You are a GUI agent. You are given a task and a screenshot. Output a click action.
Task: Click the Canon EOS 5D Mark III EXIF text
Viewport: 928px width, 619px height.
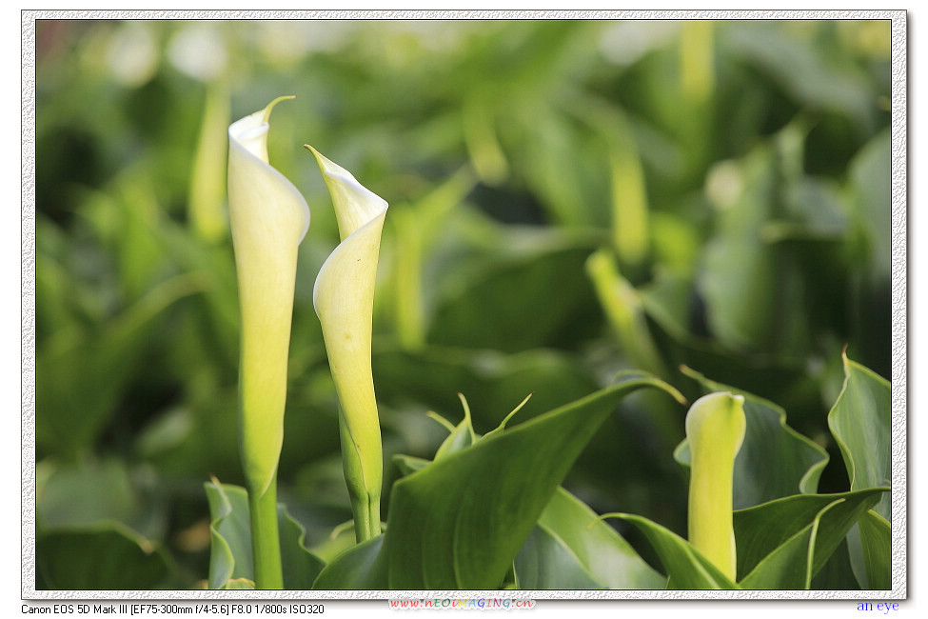point(172,609)
